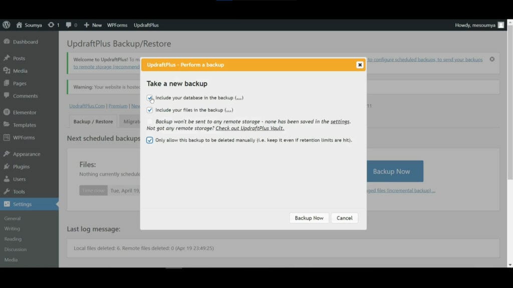Image resolution: width=513 pixels, height=288 pixels.
Task: Switch to the Backup / Restore tab
Action: (93, 121)
